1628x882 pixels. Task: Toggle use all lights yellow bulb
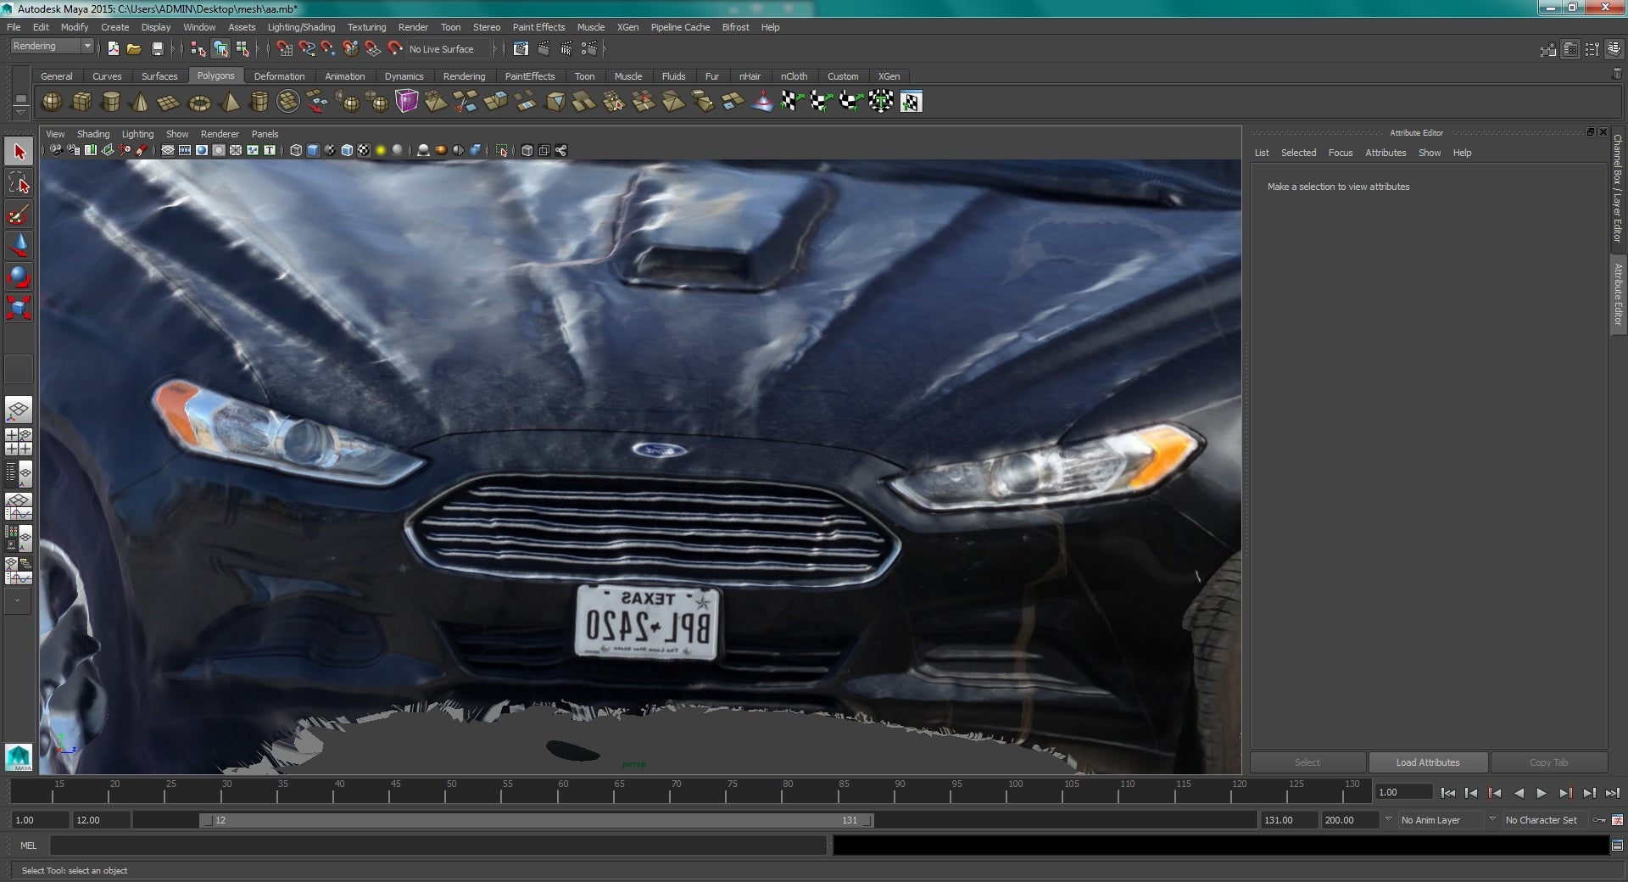coord(381,150)
